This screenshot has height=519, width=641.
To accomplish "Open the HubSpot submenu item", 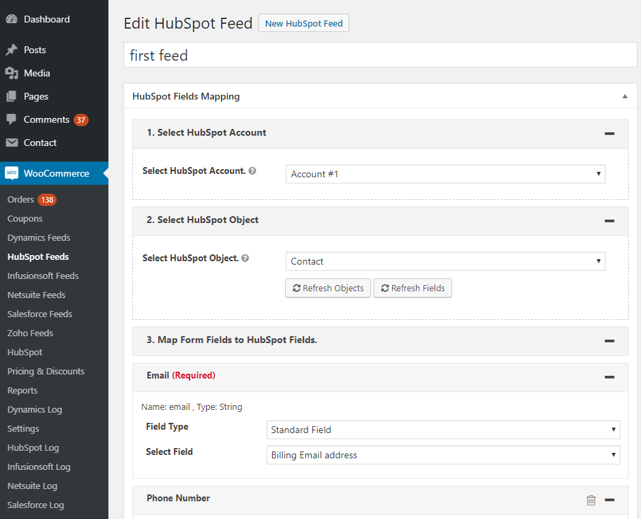I will (25, 352).
